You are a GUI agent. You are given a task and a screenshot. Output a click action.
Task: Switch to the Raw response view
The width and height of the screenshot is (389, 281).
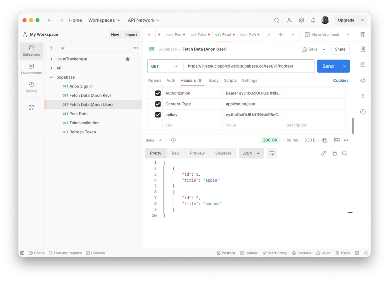(176, 153)
